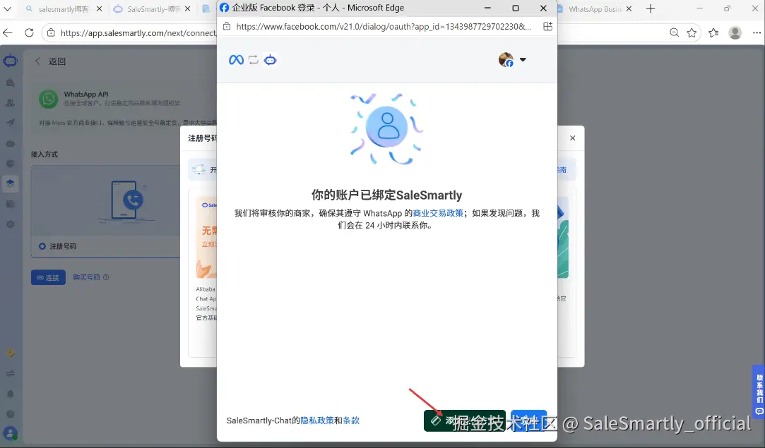765x448 pixels.
Task: Click the user avatar at sidebar bottom
Action: (11, 433)
